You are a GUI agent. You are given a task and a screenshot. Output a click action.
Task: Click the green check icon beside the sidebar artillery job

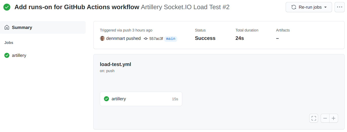(7, 55)
